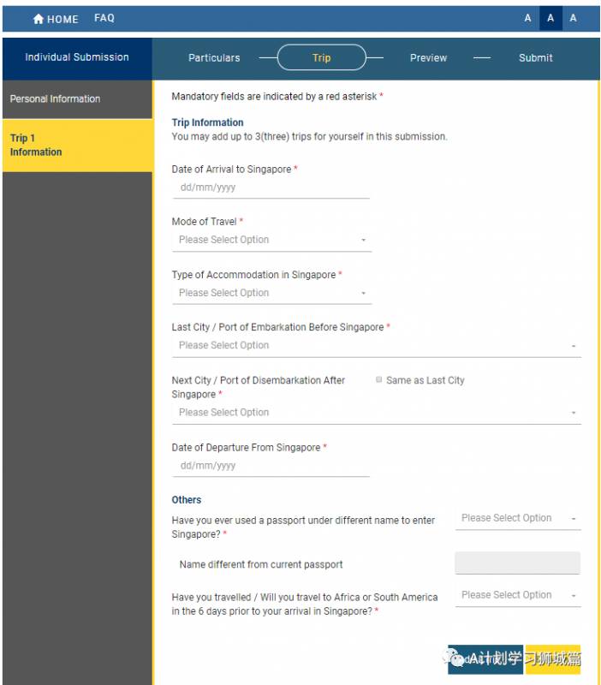The image size is (601, 685).
Task: Select the Trip step in progress bar
Action: (322, 58)
